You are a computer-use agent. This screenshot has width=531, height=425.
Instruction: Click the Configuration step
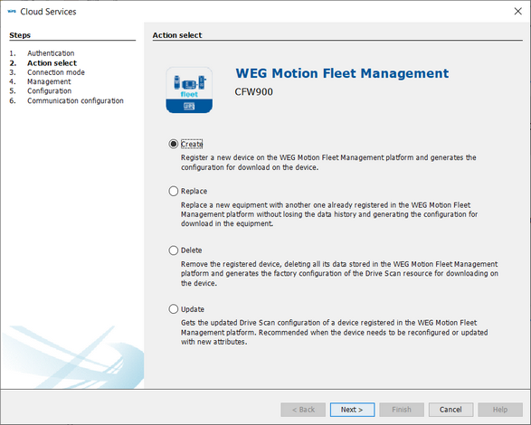[x=50, y=90]
